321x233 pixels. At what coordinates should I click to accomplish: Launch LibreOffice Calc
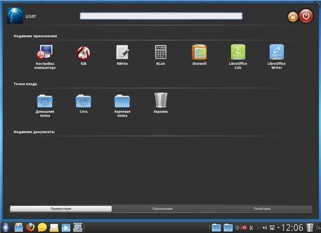[x=238, y=57]
